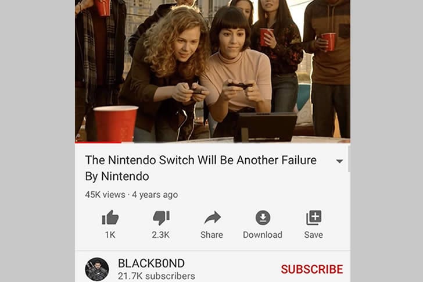The width and height of the screenshot is (423, 282).
Task: Click the 21.7K subscribers text
Action: (x=156, y=276)
